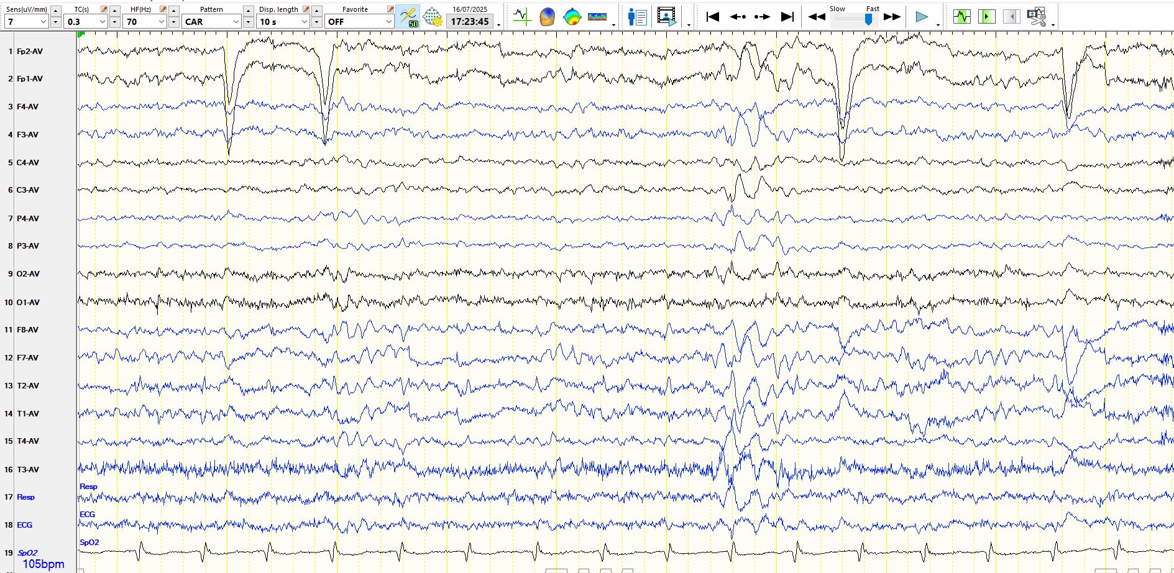
Task: Step back to the previous event
Action: [x=738, y=17]
